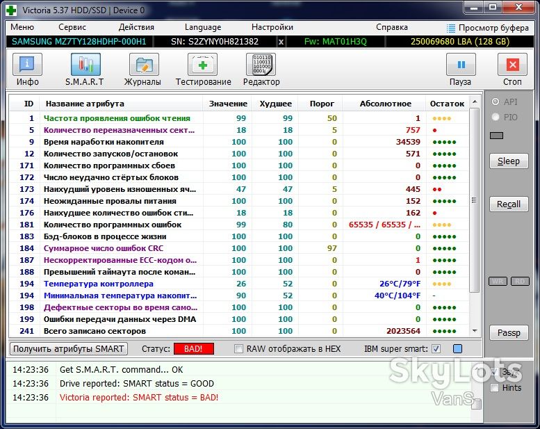This screenshot has height=429, width=540.
Task: Select row Всего записано секторов
Action: tap(239, 331)
